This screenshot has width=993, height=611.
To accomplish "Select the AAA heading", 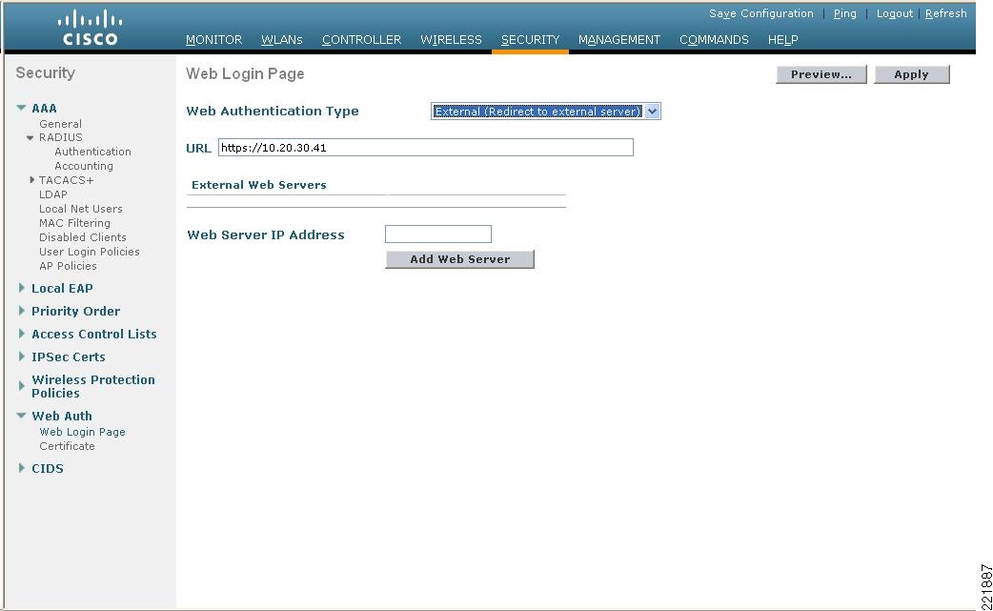I will pyautogui.click(x=45, y=109).
